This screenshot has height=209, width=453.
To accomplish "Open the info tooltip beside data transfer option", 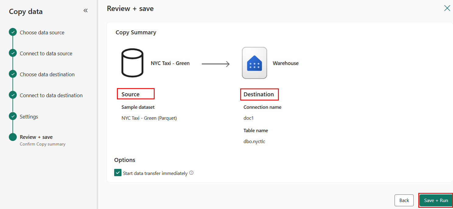I will 191,172.
